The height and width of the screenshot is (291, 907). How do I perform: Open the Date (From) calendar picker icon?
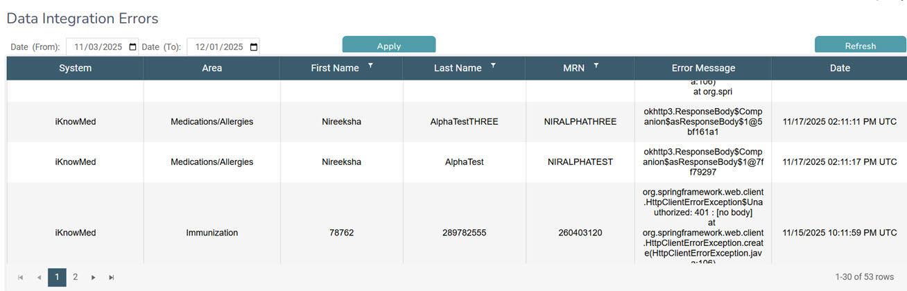pyautogui.click(x=132, y=47)
